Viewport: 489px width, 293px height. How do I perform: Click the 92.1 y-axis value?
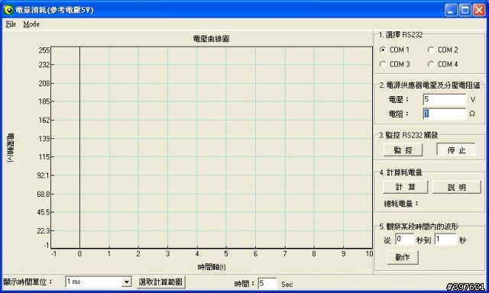click(44, 175)
